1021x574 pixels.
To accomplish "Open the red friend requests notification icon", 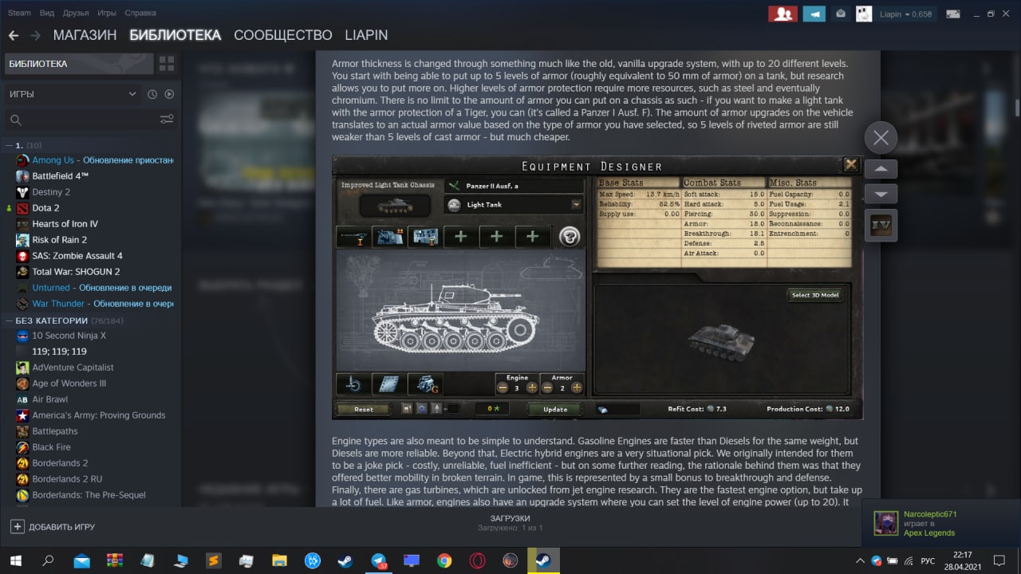I will coord(783,14).
